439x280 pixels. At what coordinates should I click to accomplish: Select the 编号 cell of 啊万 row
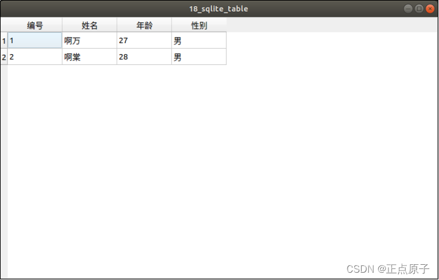click(x=35, y=41)
